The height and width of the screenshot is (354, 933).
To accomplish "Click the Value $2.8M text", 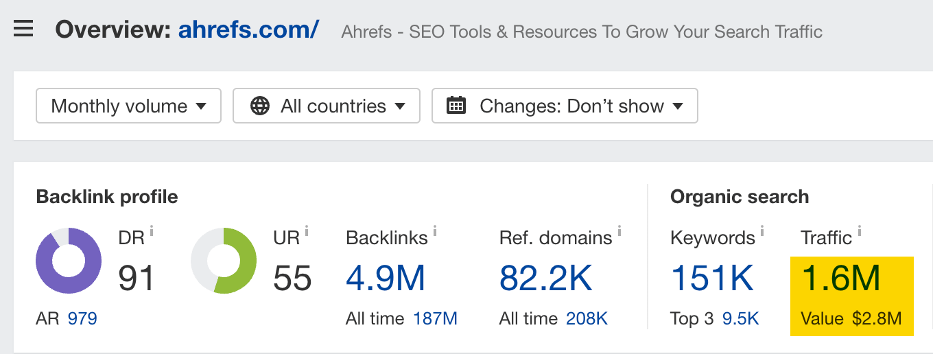I will click(851, 318).
